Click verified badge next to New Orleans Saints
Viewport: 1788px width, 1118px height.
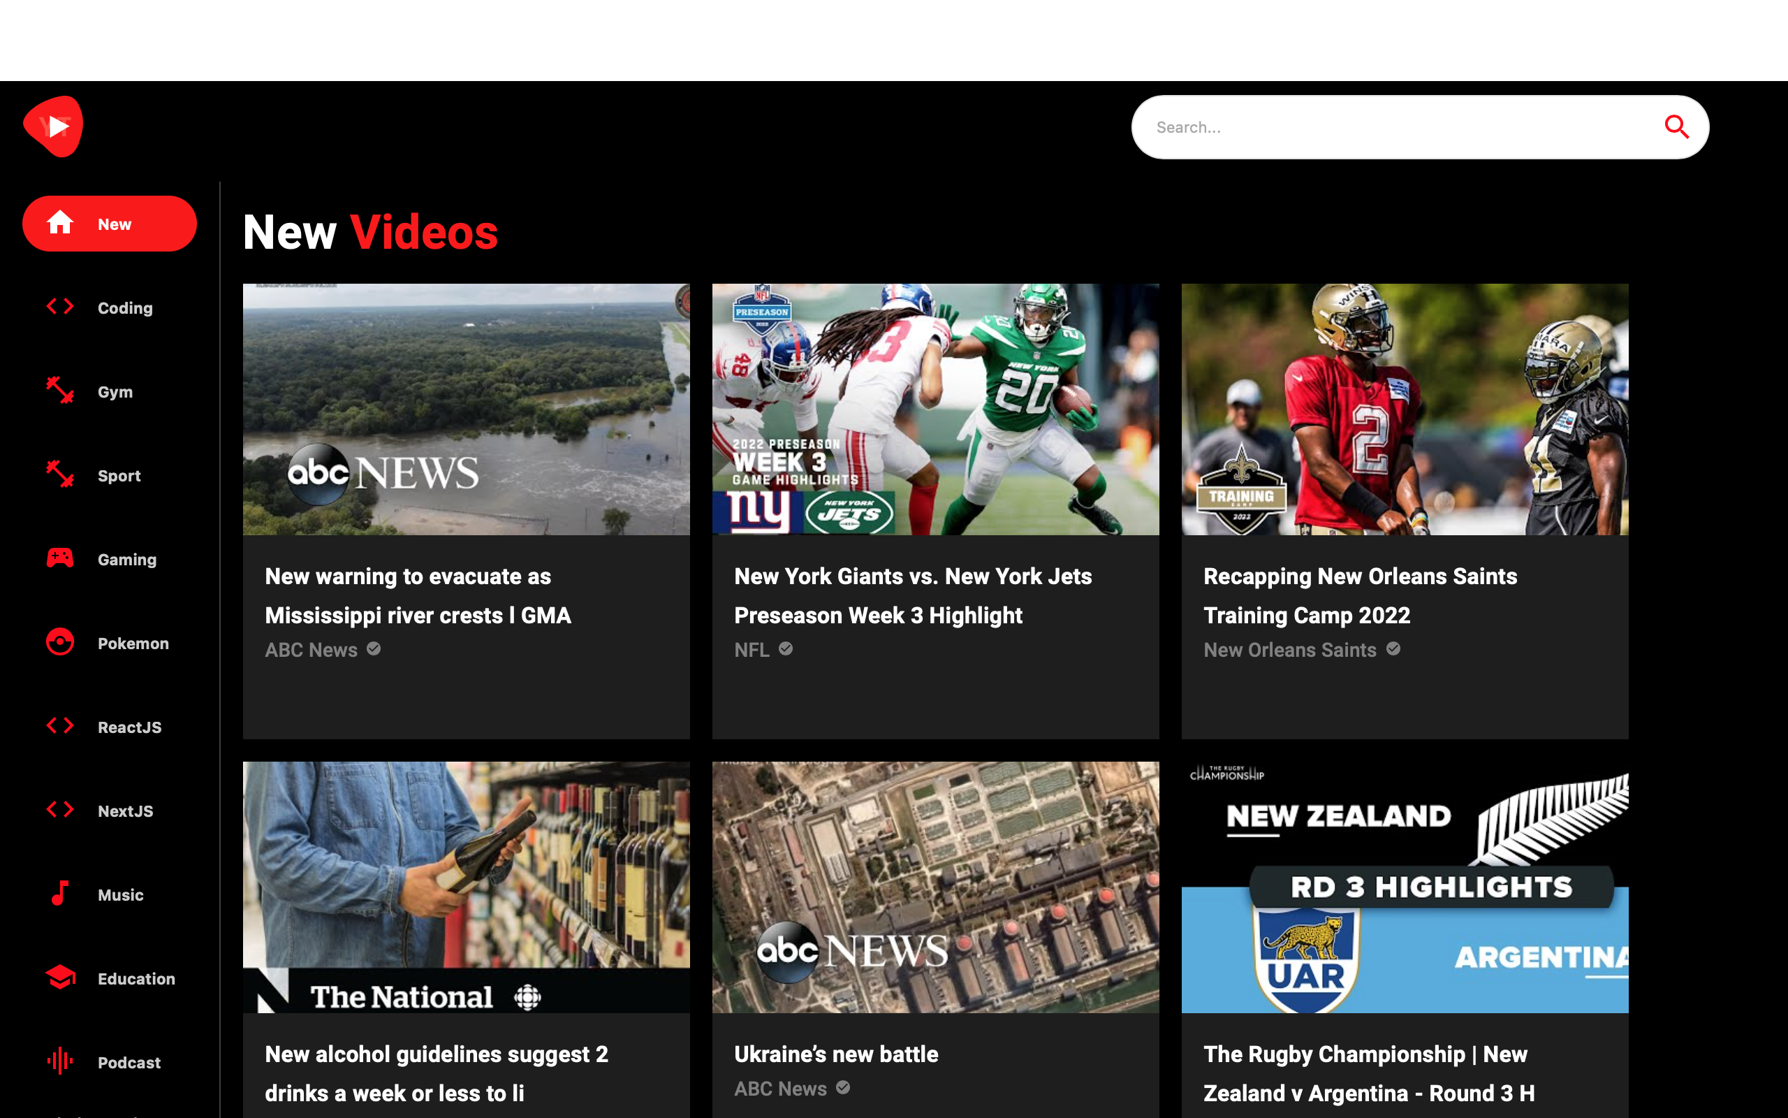1393,648
